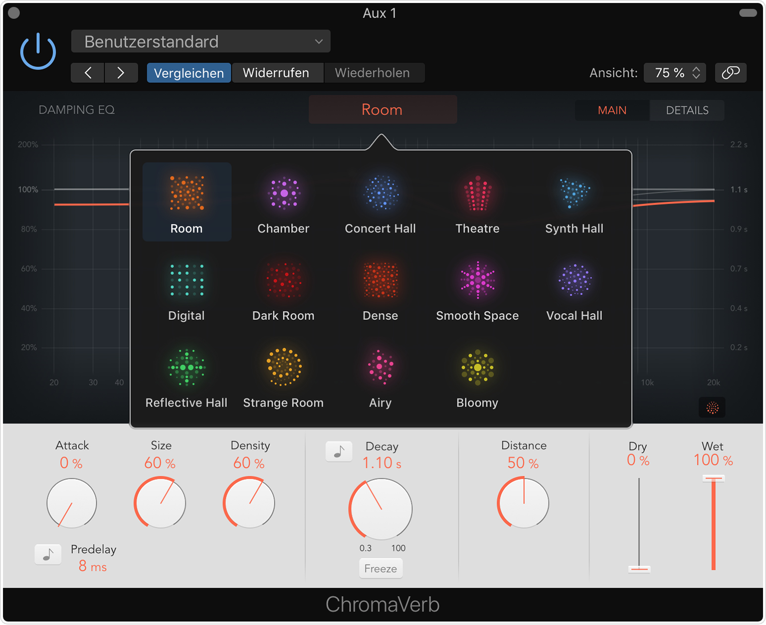
Task: Click the Widerrufen undo button
Action: click(276, 73)
